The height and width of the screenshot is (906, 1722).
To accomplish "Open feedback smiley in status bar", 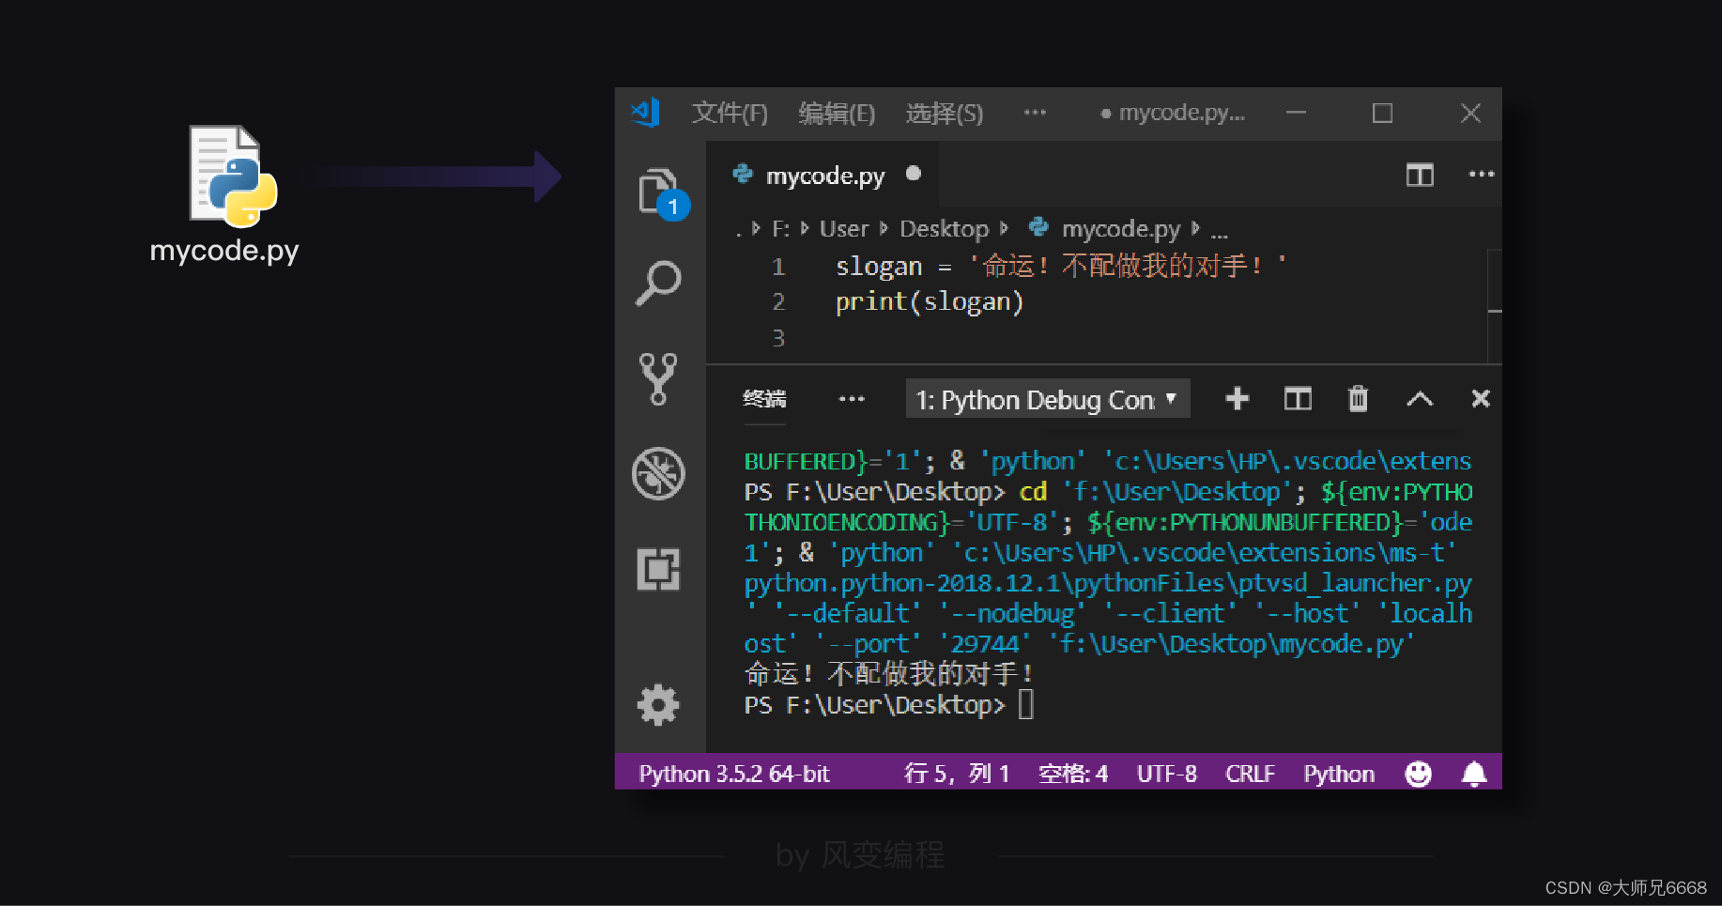I will pos(1418,774).
